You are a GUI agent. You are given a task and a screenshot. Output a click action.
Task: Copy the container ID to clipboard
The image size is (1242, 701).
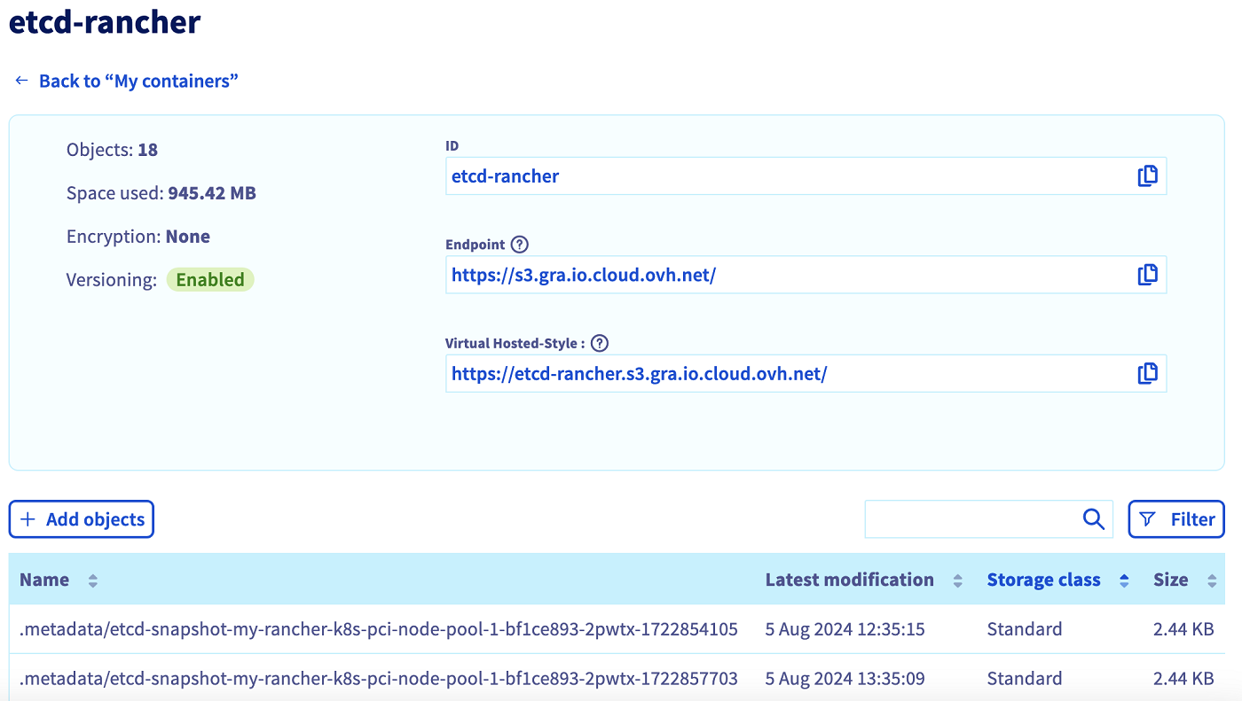tap(1147, 175)
